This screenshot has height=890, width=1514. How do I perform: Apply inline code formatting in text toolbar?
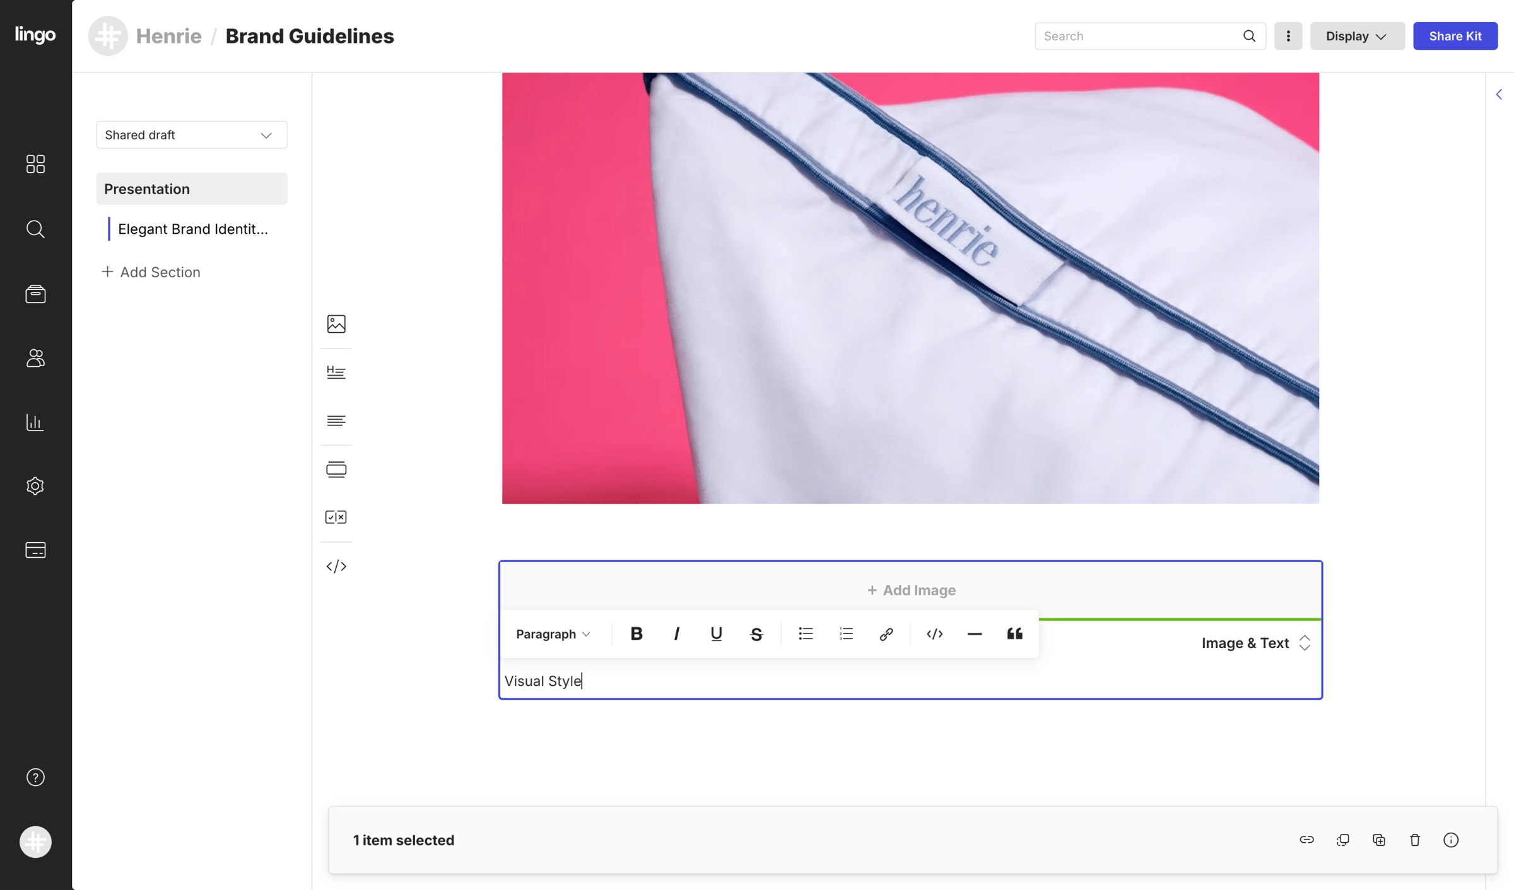(x=934, y=634)
